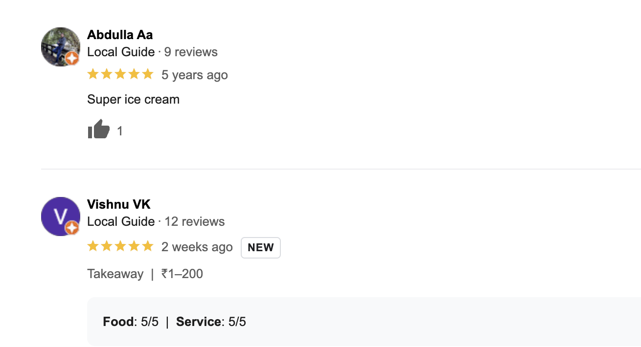Viewport: 641px width, 347px height.
Task: Click the "Local Guide · 9 reviews" text
Action: (152, 52)
